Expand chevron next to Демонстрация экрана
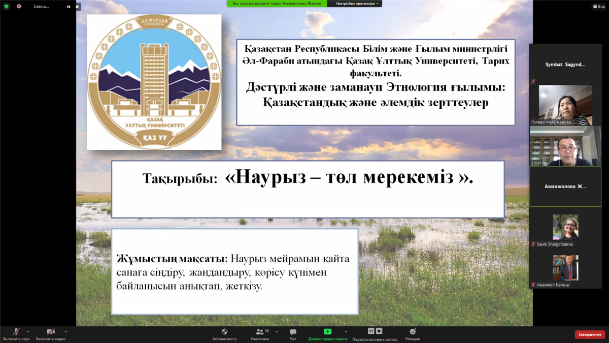Screen dimensions: 609x343 point(346,331)
